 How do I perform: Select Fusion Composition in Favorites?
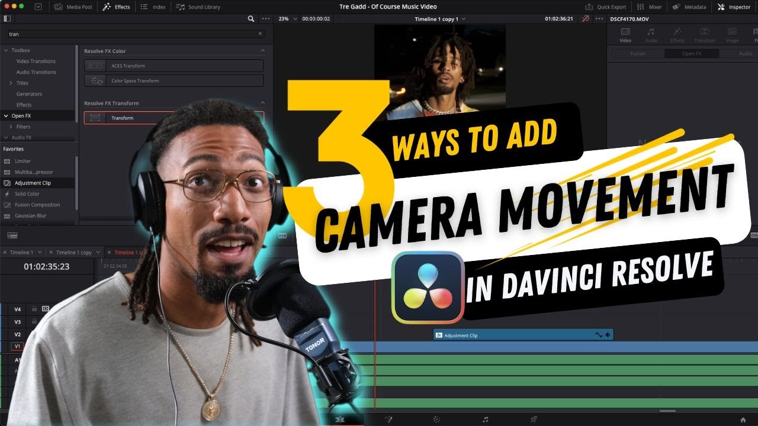[x=37, y=205]
